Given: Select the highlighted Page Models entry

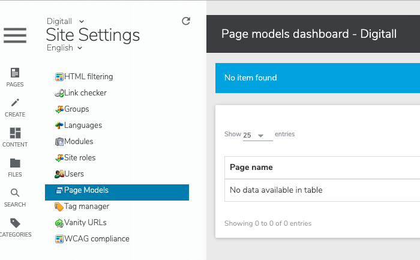Looking at the screenshot, I should click(x=117, y=193).
